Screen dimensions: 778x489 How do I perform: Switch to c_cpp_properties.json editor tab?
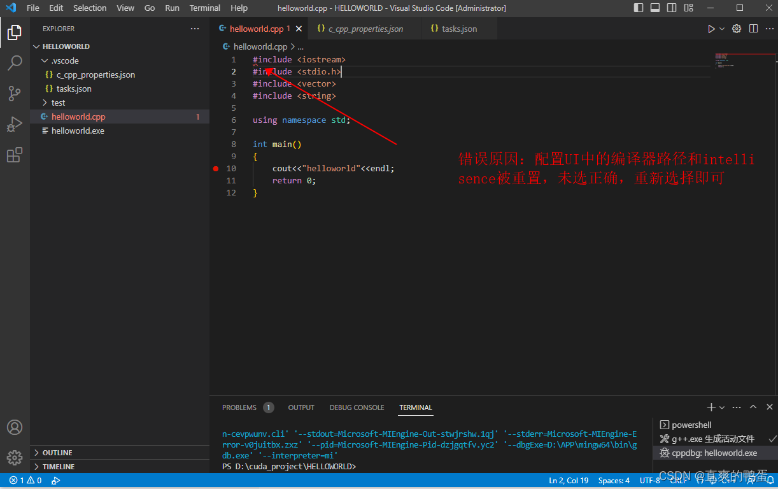coord(365,29)
